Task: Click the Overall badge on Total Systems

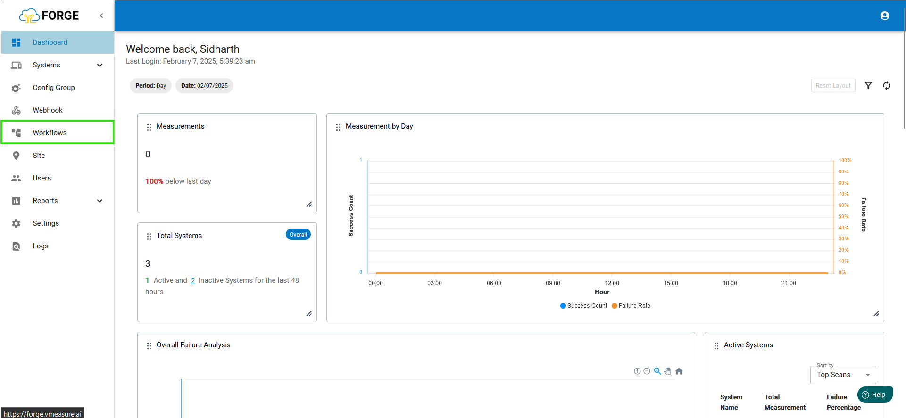Action: tap(298, 235)
